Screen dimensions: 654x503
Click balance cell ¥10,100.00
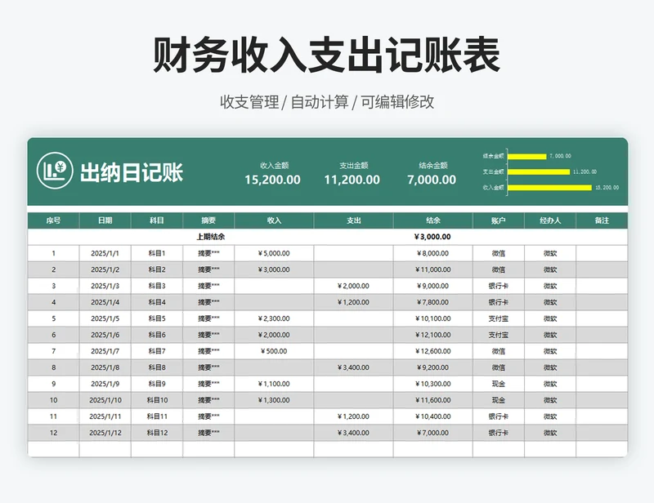[433, 318]
